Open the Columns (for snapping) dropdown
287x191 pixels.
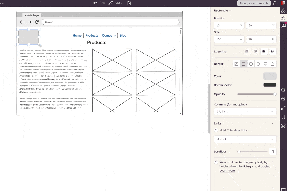pos(245,111)
